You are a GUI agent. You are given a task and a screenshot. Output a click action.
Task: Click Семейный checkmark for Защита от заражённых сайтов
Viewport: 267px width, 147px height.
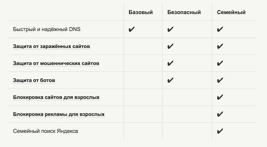point(220,46)
